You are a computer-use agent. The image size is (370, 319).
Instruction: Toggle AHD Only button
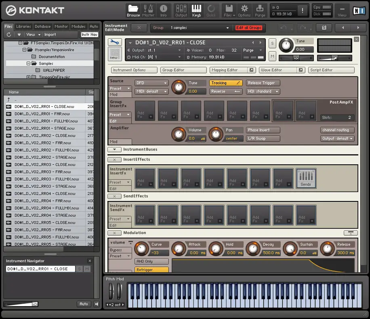[x=151, y=261]
